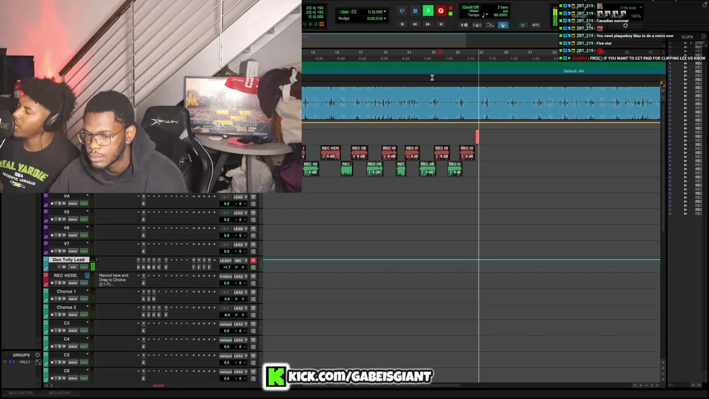Click the REC HERE. track comment text
The height and width of the screenshot is (399, 709).
tap(114, 280)
